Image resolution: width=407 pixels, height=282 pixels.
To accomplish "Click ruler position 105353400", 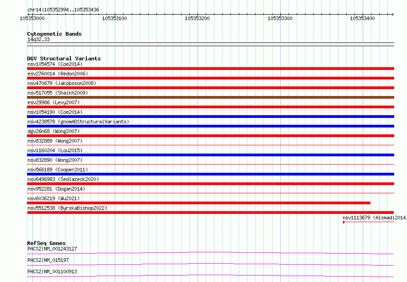I will [362, 18].
